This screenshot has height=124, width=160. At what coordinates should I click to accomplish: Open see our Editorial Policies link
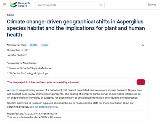[x=43, y=107]
